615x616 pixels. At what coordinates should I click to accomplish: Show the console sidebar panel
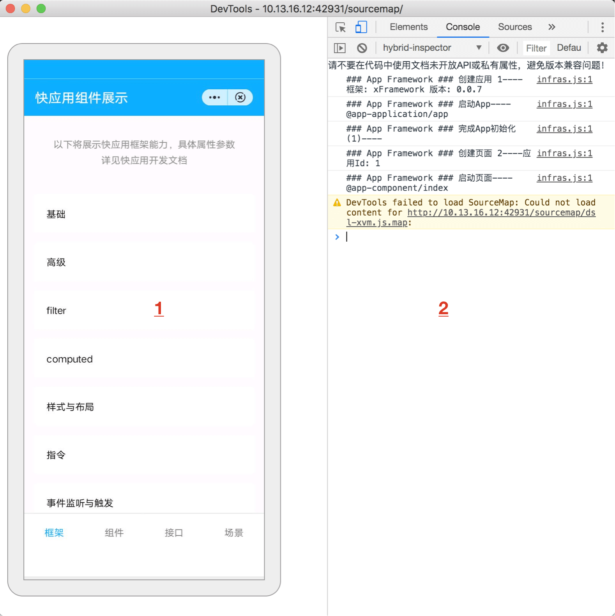tap(340, 48)
